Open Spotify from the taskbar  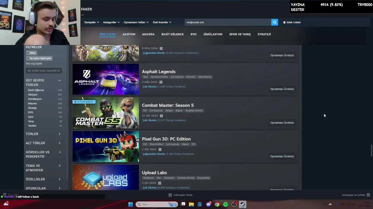coord(226,204)
